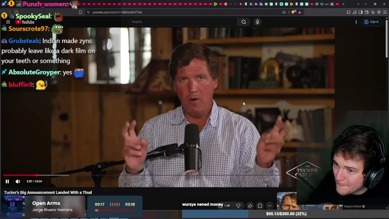Screen dimensions: 389x219
Task: Share the video using the arrow icon
Action: [x=250, y=206]
